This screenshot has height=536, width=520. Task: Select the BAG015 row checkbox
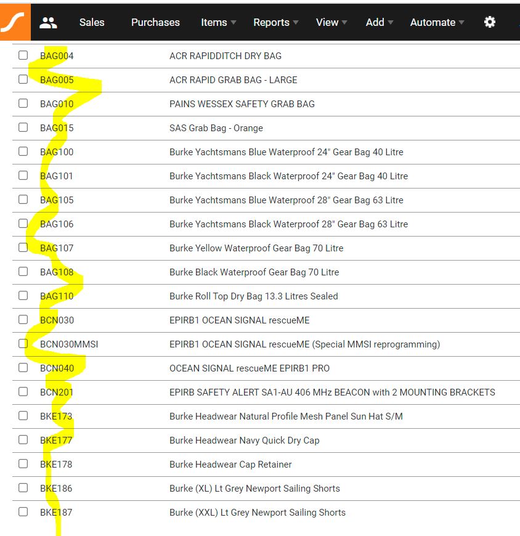[x=23, y=127]
